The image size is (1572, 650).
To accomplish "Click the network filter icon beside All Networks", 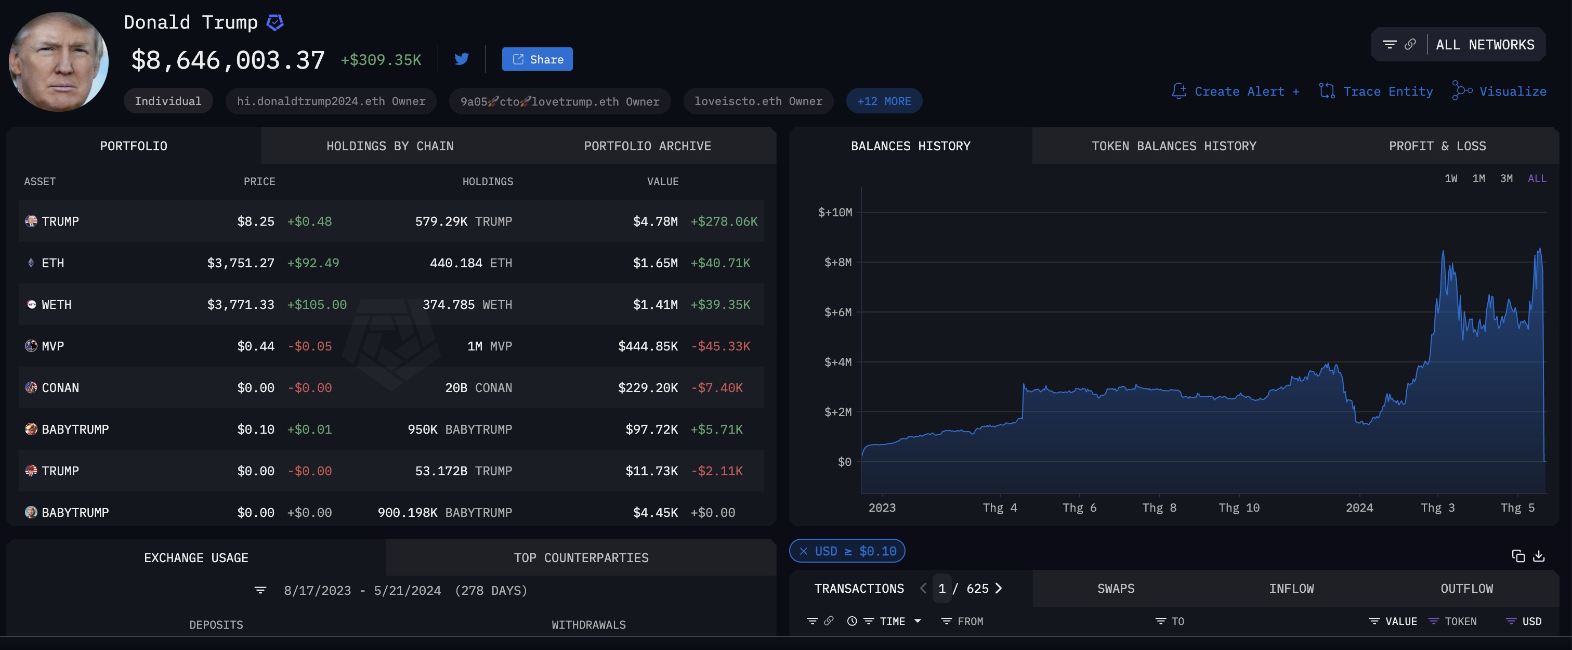I will coord(1390,45).
